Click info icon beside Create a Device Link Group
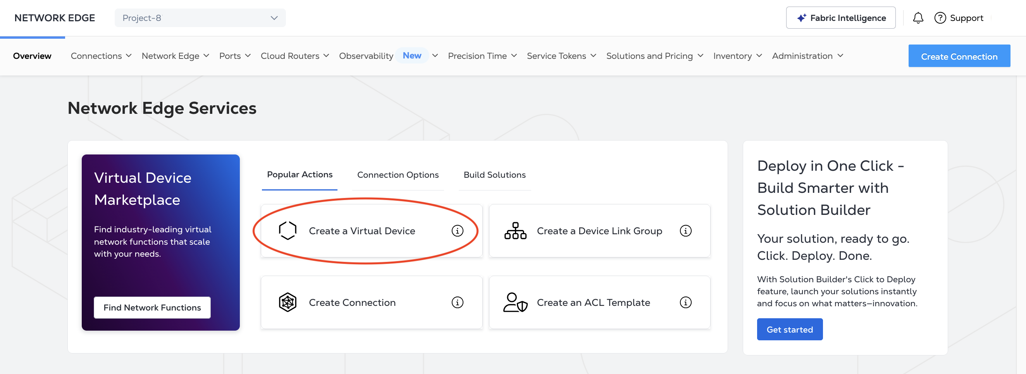 coord(685,231)
